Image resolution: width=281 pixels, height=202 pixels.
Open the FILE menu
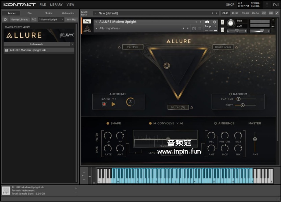[x=43, y=5]
